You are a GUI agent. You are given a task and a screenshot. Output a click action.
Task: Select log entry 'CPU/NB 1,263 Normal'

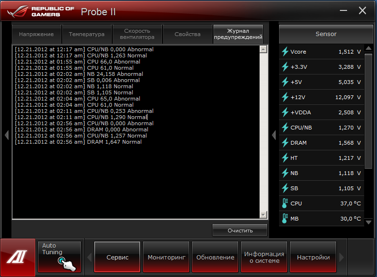[81, 55]
